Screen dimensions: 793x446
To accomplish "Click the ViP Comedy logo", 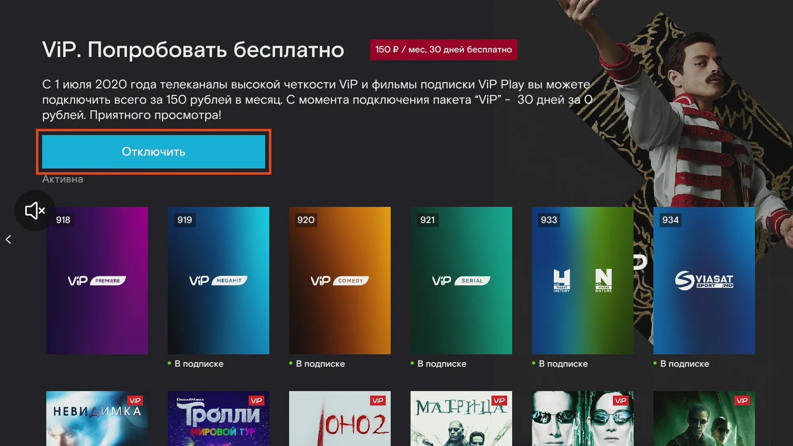I will tap(340, 281).
